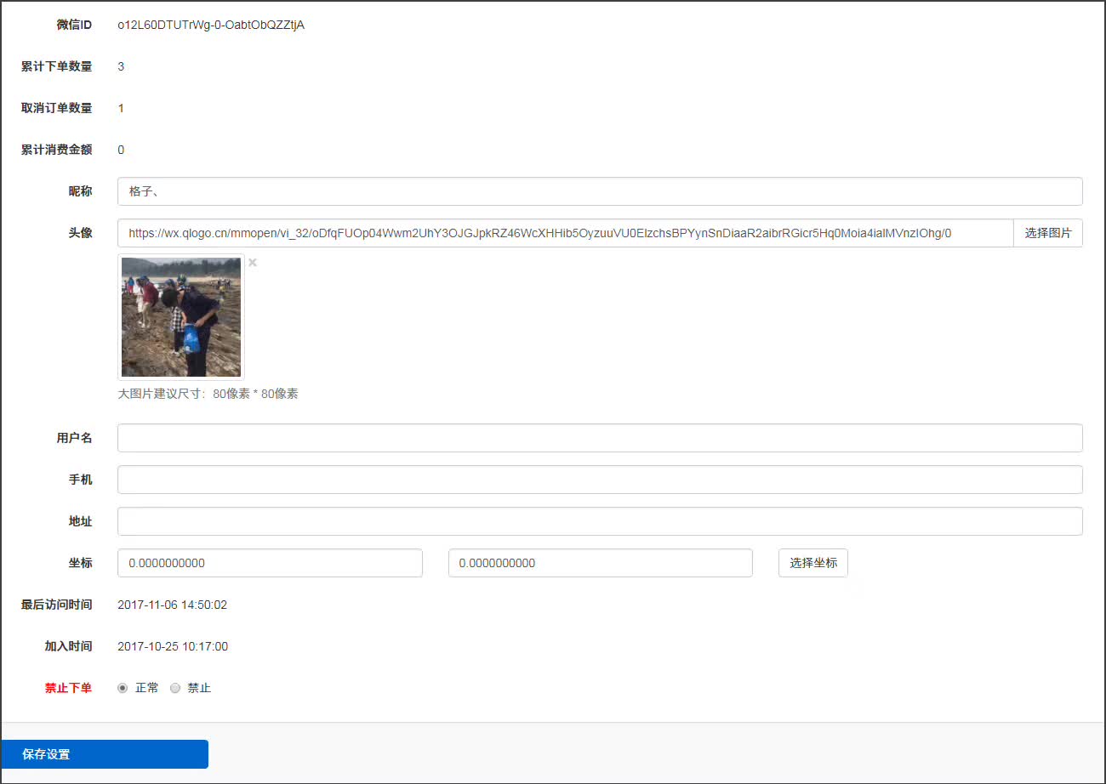Click the second 坐标 coordinate field
The height and width of the screenshot is (784, 1106).
pyautogui.click(x=600, y=563)
